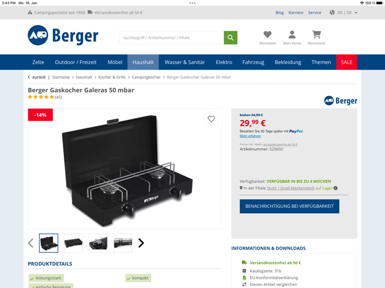Viewport: 385px width, 288px height.
Task: Focus the Suchbegriff search input field
Action: tap(172, 37)
